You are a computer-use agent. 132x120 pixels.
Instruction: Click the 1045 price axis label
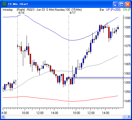point(127,101)
